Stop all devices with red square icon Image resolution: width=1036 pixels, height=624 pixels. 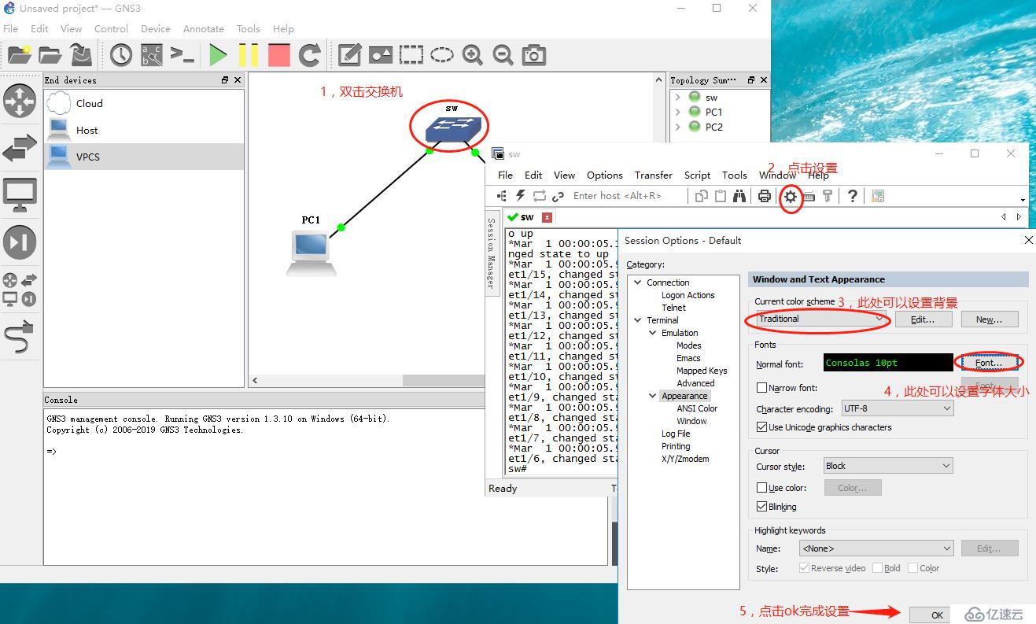(x=279, y=54)
